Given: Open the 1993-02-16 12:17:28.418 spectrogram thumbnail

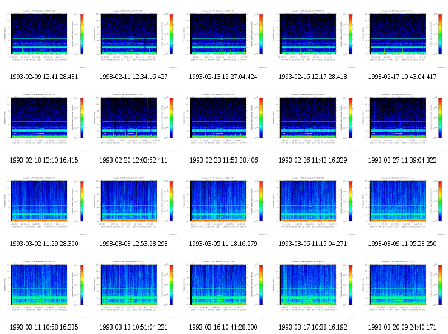Looking at the screenshot, I should pyautogui.click(x=312, y=39).
